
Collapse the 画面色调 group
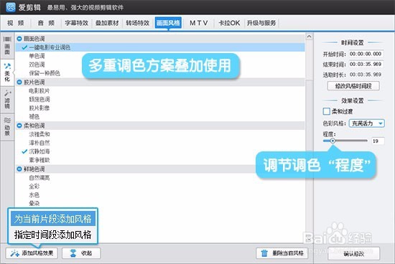point(19,39)
